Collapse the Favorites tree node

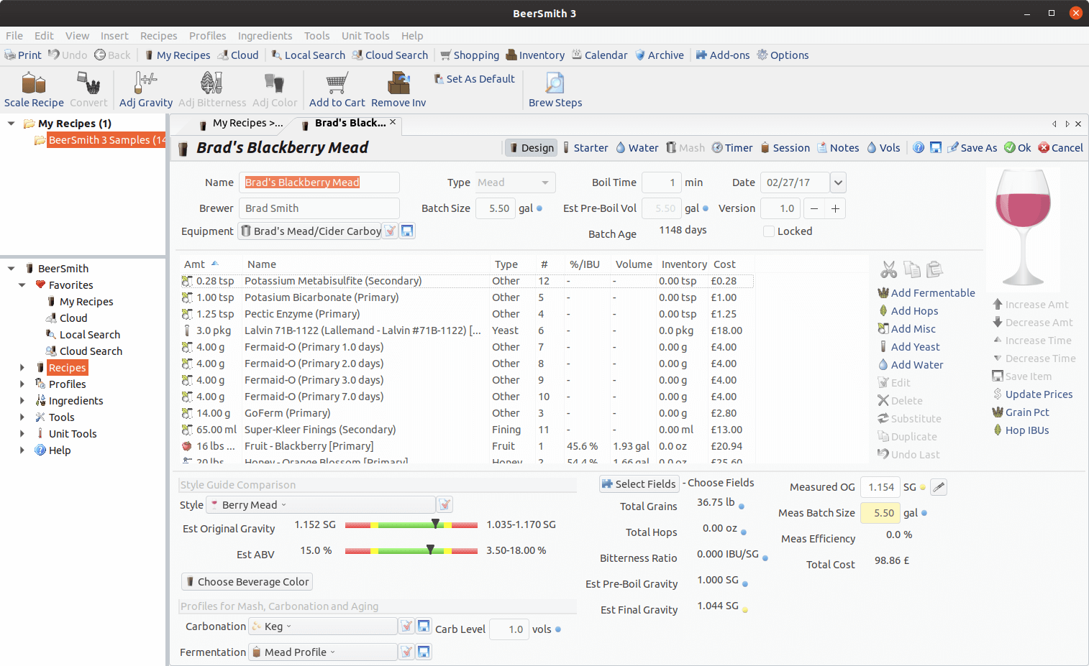(x=22, y=285)
